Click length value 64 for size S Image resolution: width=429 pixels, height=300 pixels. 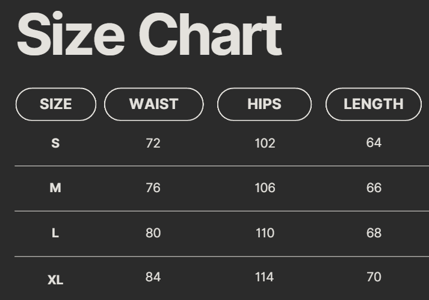(374, 143)
